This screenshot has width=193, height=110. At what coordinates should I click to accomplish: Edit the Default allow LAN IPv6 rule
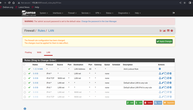163,87
